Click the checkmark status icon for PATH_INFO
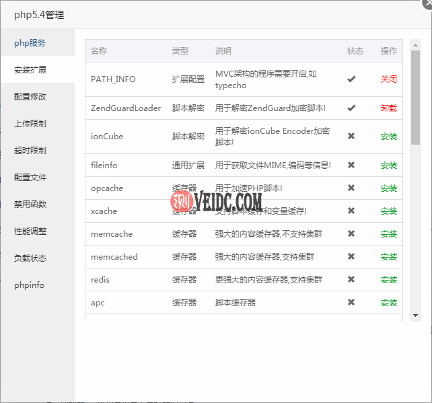The width and height of the screenshot is (432, 403). point(351,79)
